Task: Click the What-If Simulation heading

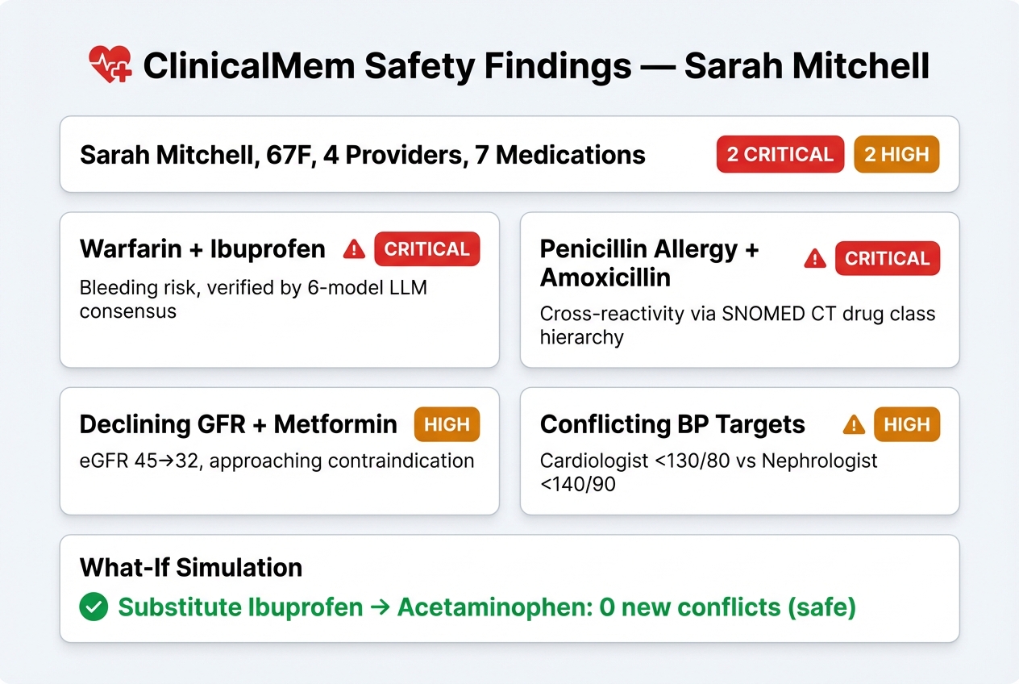Action: click(x=191, y=567)
